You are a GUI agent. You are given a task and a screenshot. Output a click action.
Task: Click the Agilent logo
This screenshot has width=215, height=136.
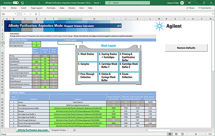coord(168,26)
